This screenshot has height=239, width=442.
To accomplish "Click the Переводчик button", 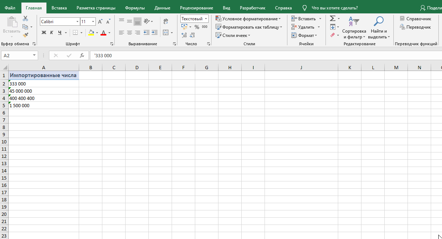I will pos(415,27).
